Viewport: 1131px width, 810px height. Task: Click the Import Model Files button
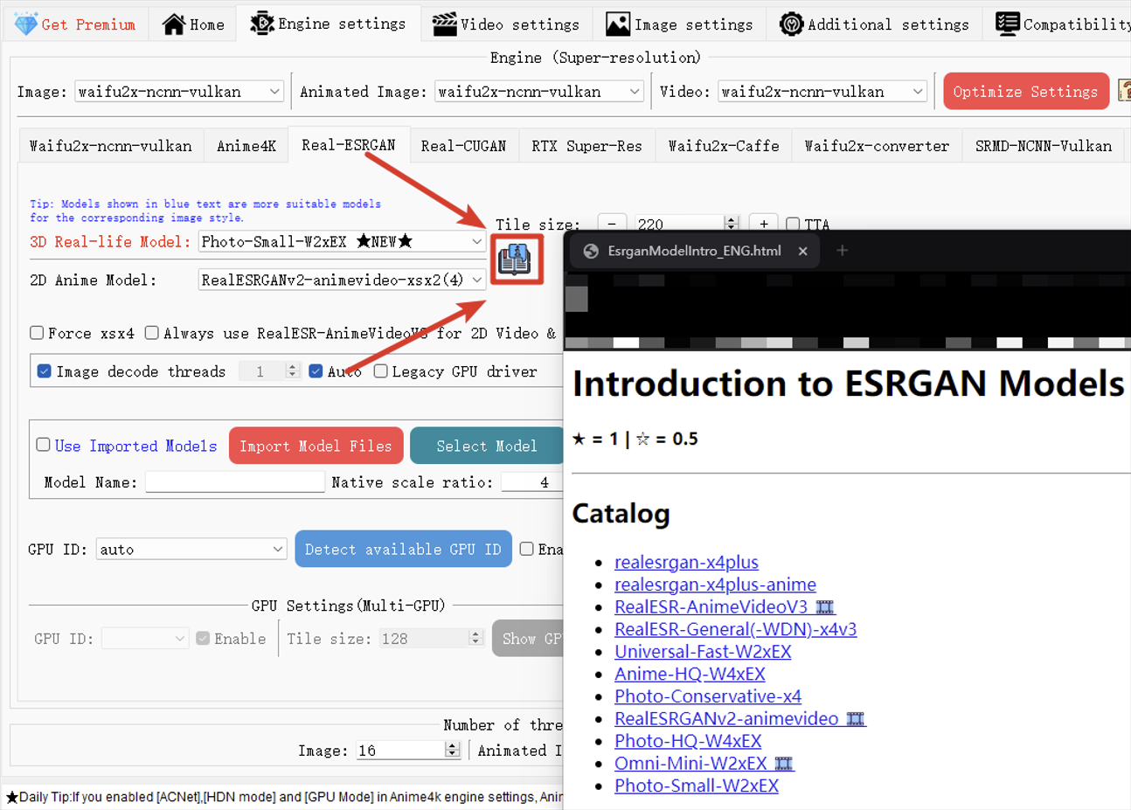tap(316, 446)
